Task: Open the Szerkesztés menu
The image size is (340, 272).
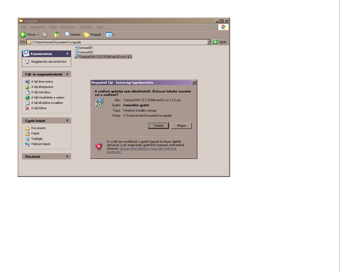Action: point(37,27)
